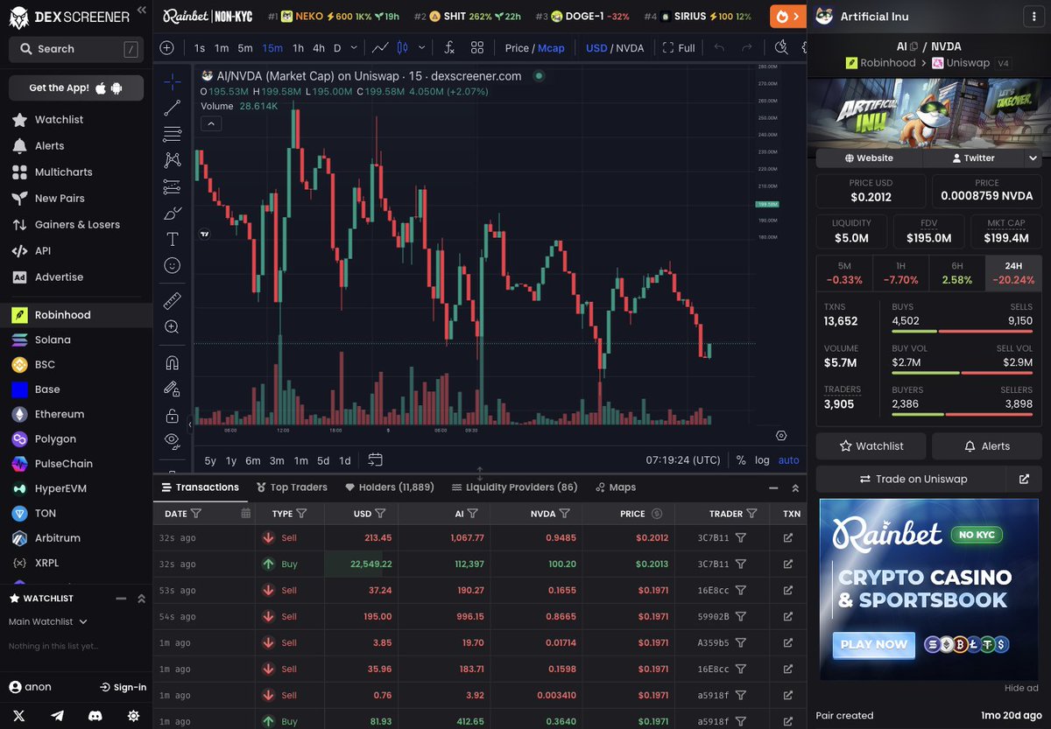The height and width of the screenshot is (729, 1051).
Task: Open the settings gear in sidebar footer
Action: coord(133,715)
